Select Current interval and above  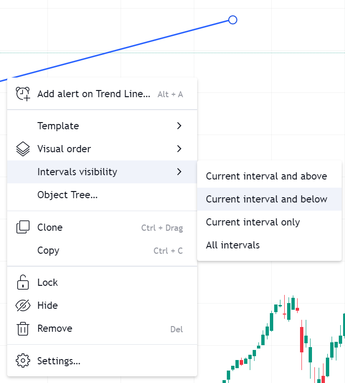267,176
